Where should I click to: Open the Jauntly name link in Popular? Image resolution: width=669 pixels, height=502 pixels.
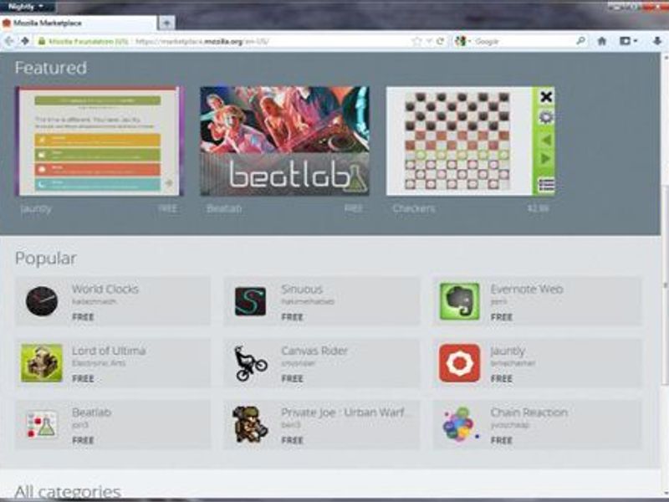click(508, 351)
